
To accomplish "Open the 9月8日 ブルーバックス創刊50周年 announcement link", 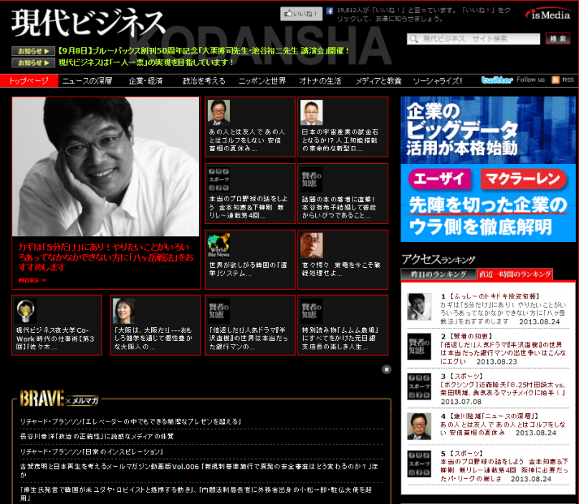I will 204,51.
